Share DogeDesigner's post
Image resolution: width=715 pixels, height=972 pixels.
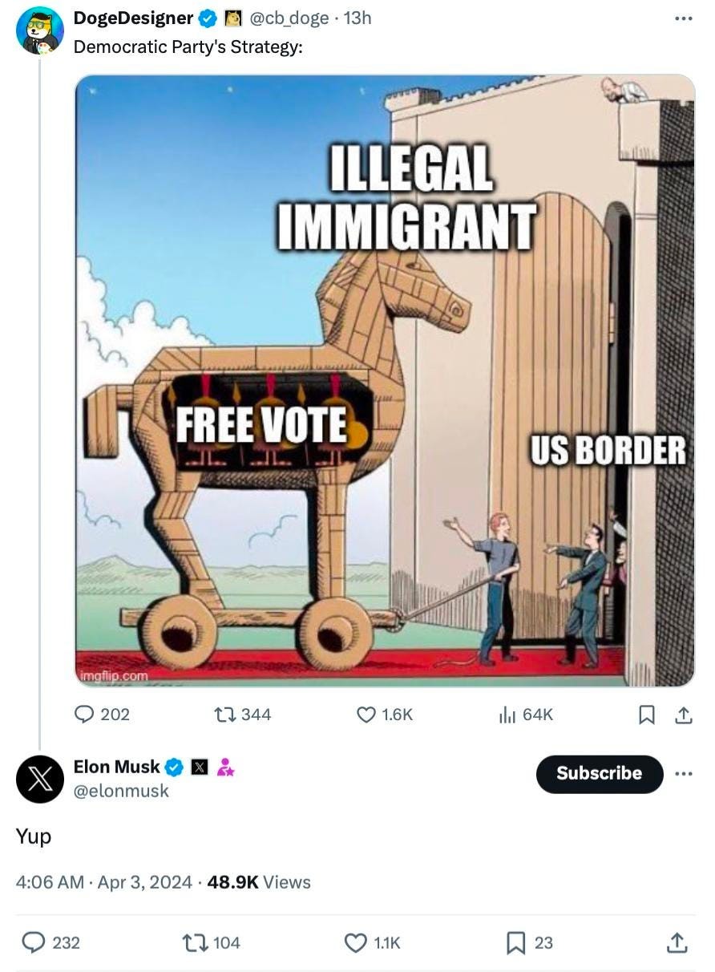pyautogui.click(x=683, y=714)
